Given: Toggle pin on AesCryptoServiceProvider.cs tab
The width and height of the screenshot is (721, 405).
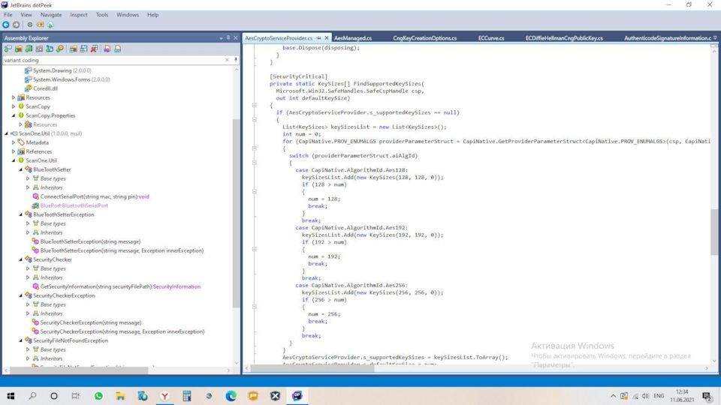Looking at the screenshot, I should coord(318,38).
